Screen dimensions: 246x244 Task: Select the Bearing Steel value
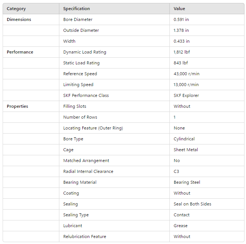tap(187, 182)
